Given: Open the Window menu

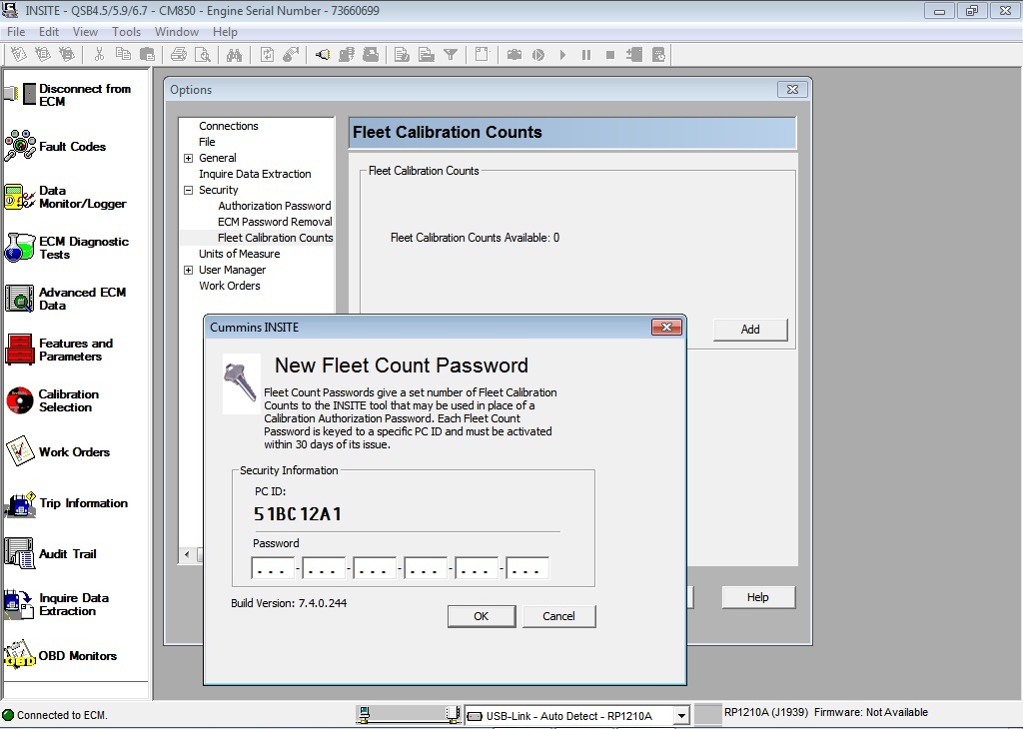Looking at the screenshot, I should [176, 31].
